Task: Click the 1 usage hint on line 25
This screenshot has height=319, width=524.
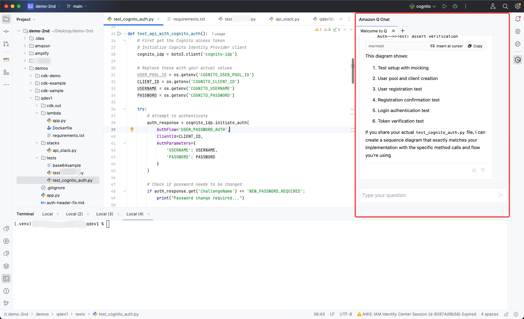Action: (218, 34)
